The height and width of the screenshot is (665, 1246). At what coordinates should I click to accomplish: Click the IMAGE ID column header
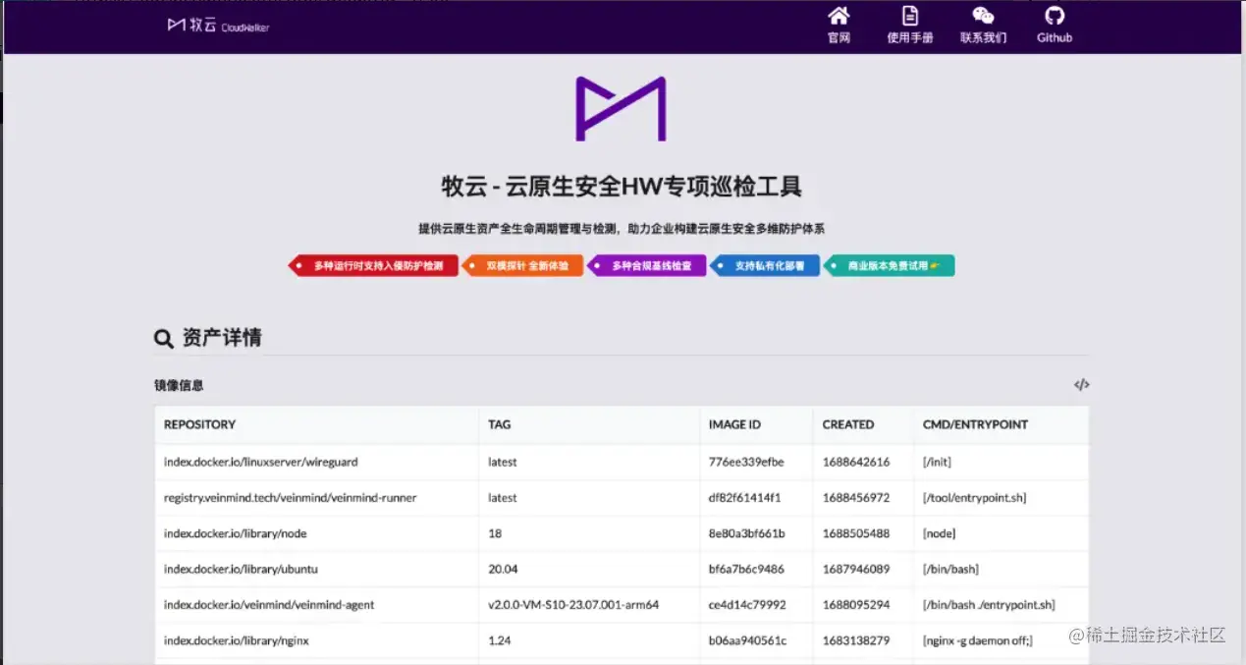(734, 424)
